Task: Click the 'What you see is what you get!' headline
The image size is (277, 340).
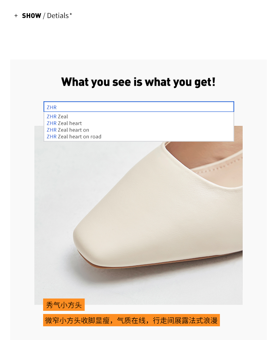Action: [x=138, y=82]
